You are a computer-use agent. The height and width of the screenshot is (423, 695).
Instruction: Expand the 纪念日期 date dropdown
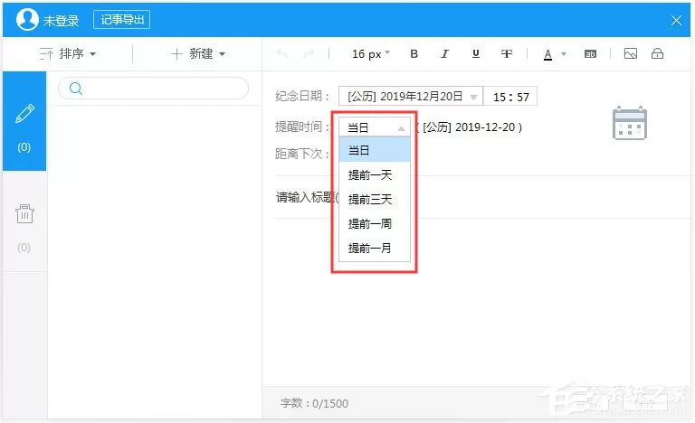click(x=411, y=96)
